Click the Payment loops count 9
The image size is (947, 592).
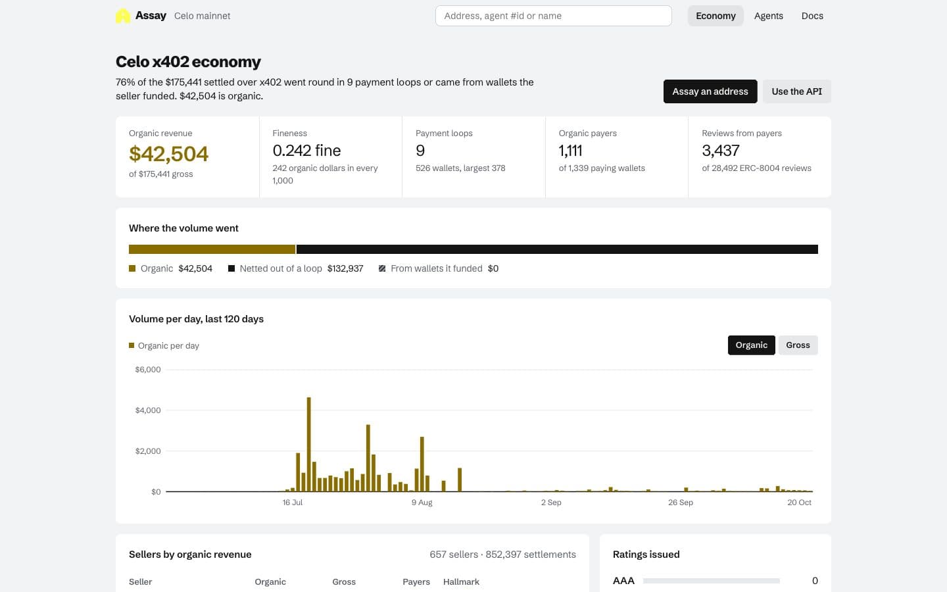[x=420, y=151]
